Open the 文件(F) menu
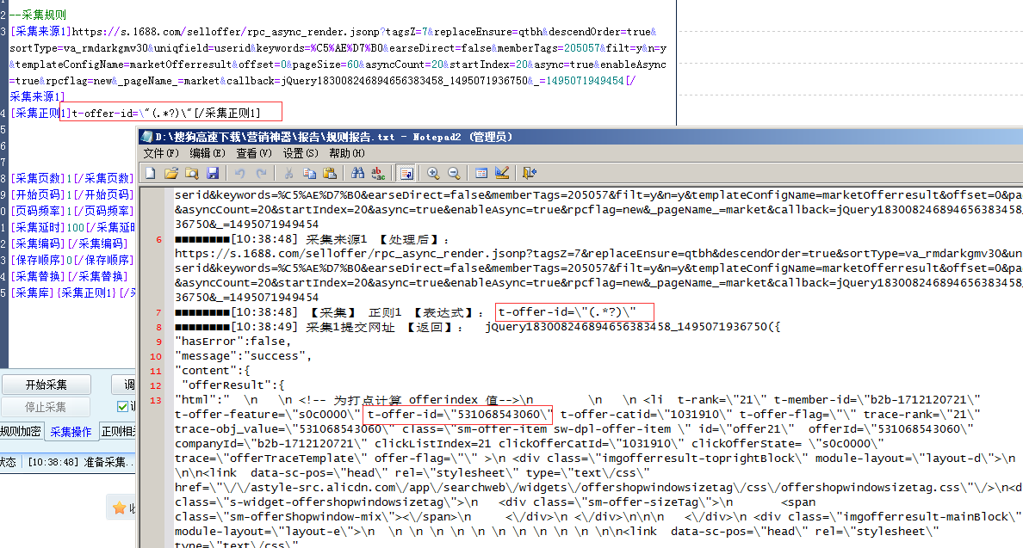 click(160, 153)
